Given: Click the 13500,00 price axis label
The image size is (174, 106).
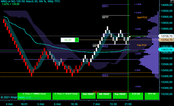Looking at the screenshot, I should [167, 64].
